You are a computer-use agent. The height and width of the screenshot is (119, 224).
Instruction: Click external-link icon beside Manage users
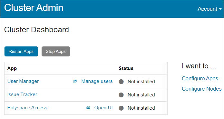click(x=75, y=81)
